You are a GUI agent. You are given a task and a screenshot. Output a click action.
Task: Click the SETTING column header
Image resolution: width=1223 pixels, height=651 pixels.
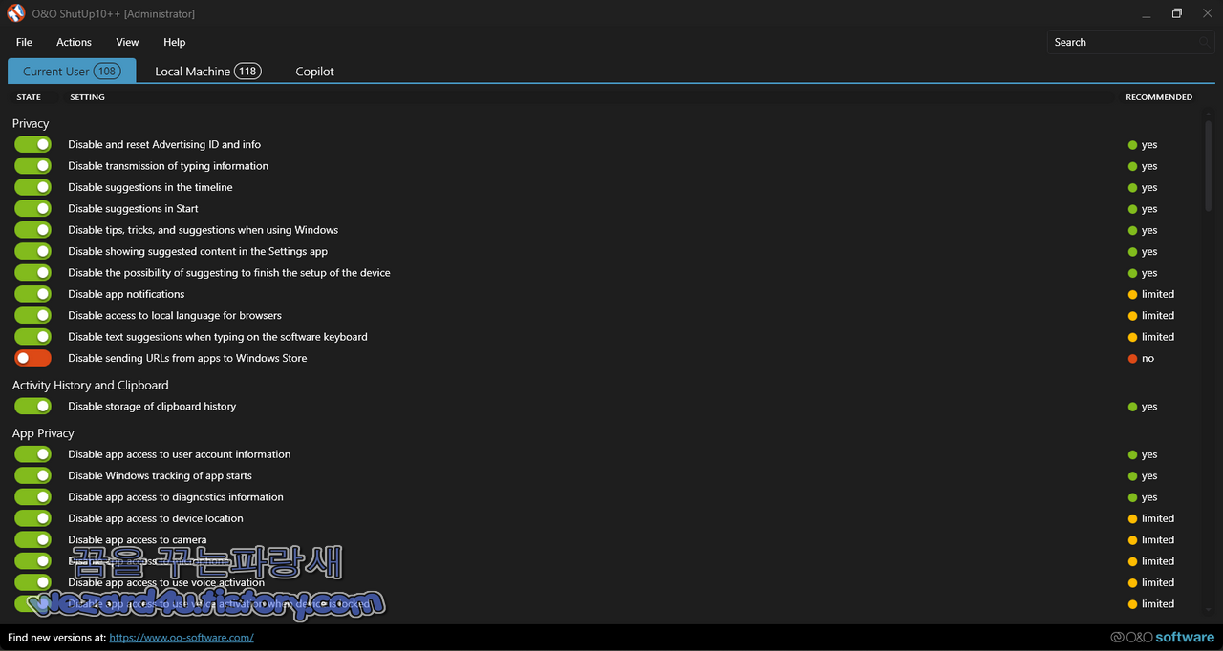(87, 97)
